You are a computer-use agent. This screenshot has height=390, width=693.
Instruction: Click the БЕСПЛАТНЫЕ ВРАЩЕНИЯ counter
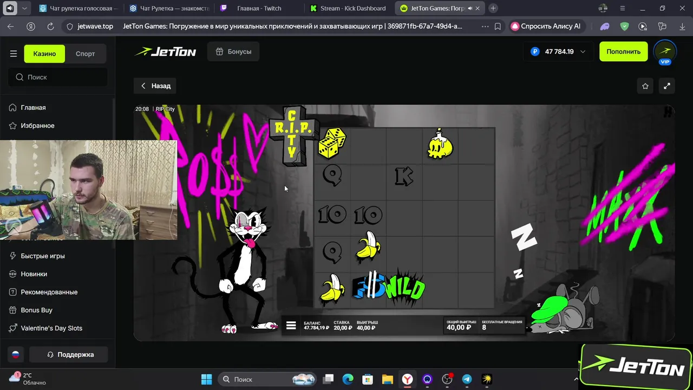click(x=502, y=325)
